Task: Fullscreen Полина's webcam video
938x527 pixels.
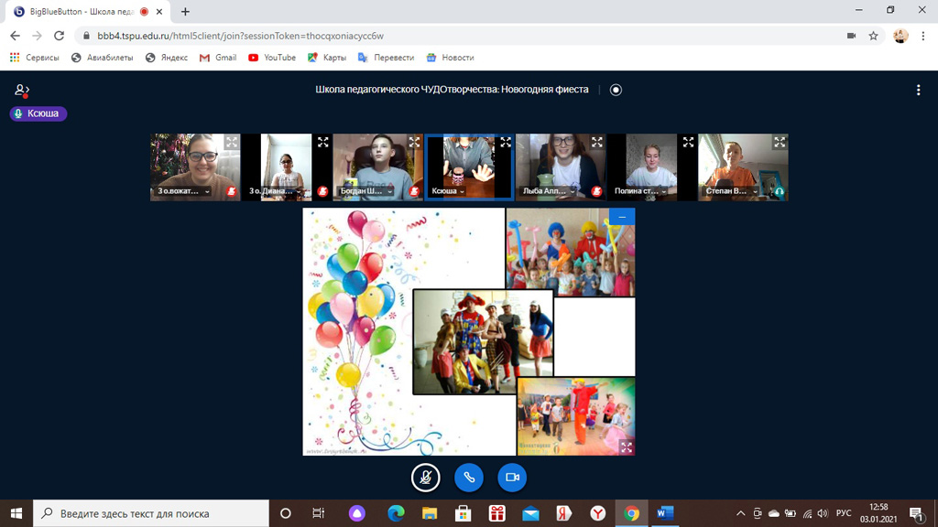Action: (688, 143)
